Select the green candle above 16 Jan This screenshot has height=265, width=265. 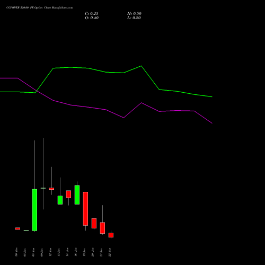pyautogui.click(x=77, y=195)
